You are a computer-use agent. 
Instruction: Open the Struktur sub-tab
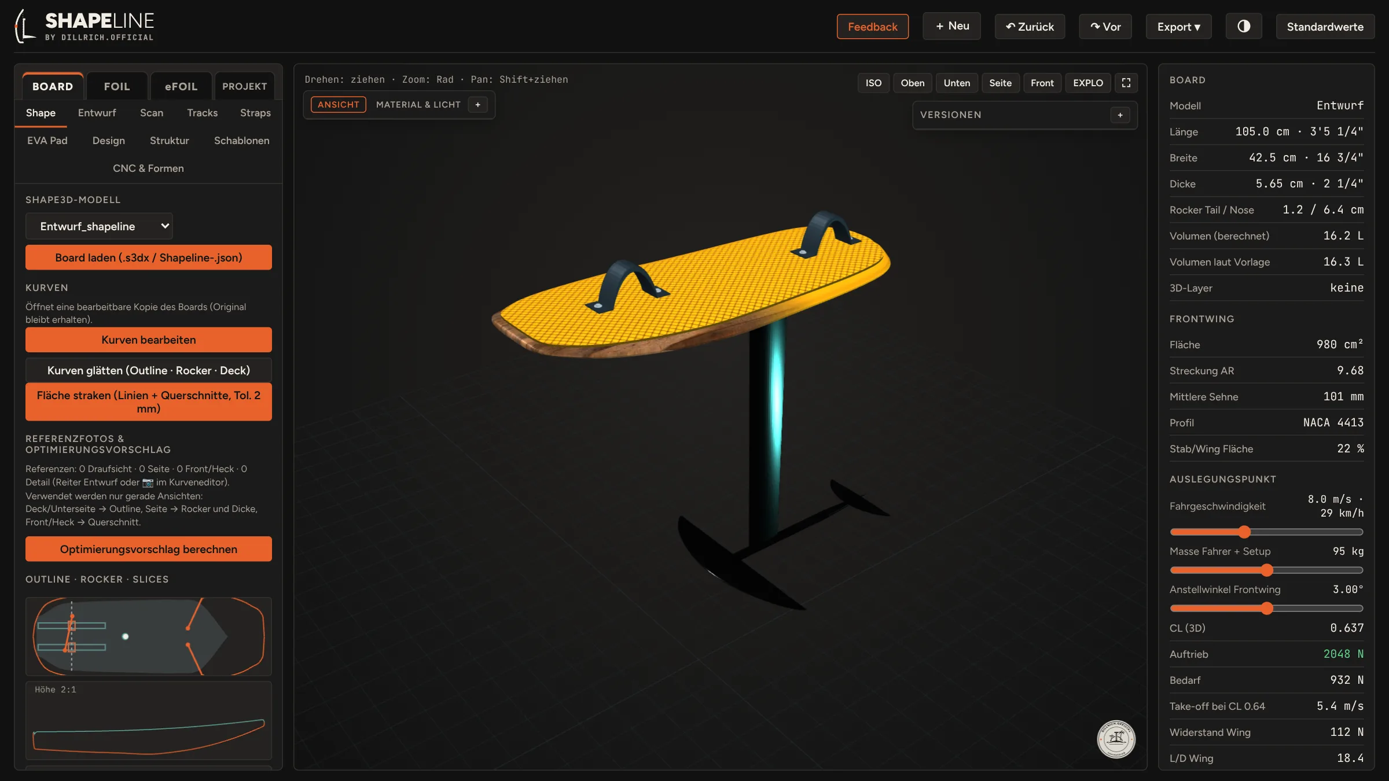(169, 141)
